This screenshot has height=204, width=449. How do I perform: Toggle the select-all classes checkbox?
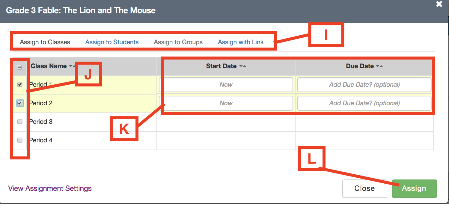click(x=19, y=67)
